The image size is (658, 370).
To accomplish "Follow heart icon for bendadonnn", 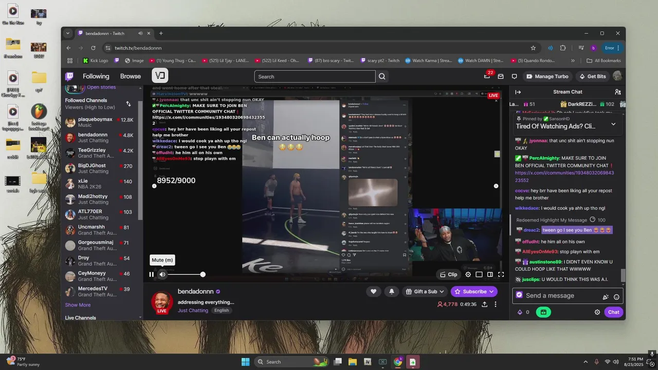I will (374, 291).
